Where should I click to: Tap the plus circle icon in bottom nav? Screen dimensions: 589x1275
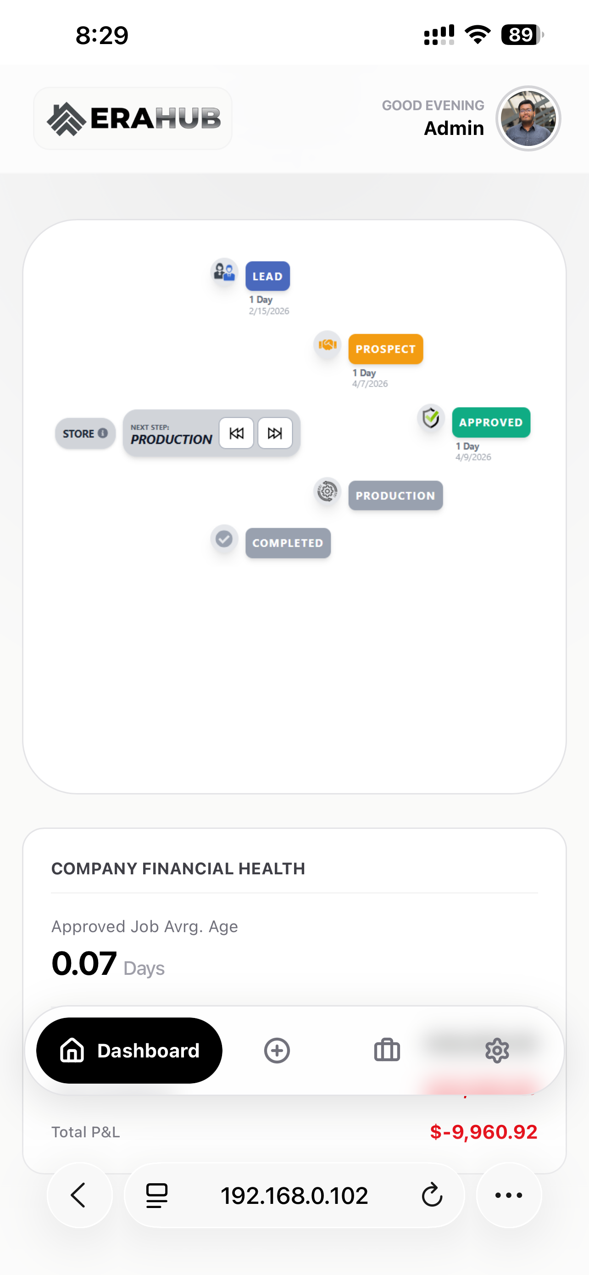[277, 1050]
